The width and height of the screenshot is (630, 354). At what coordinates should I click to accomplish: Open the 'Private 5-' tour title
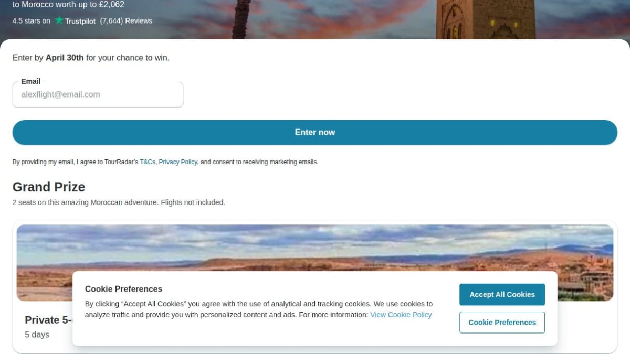pyautogui.click(x=48, y=320)
